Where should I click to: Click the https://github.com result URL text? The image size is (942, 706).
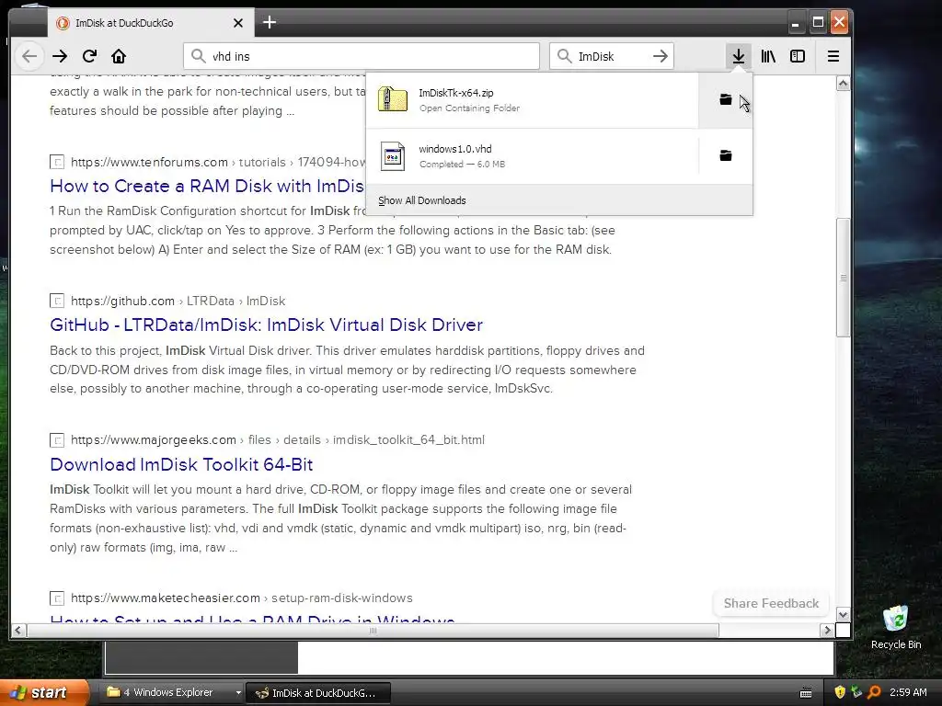(x=122, y=301)
